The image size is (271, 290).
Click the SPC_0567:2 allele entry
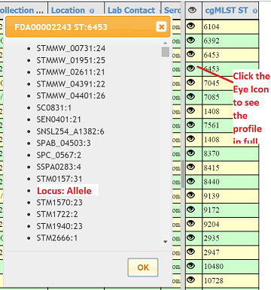point(59,155)
